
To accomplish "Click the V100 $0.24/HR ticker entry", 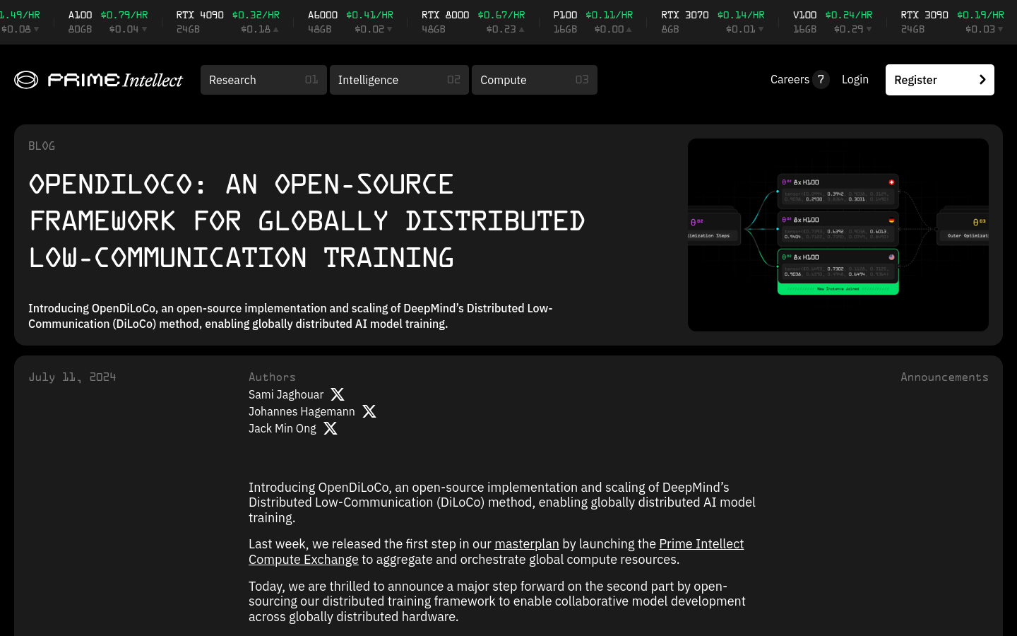I will [833, 22].
